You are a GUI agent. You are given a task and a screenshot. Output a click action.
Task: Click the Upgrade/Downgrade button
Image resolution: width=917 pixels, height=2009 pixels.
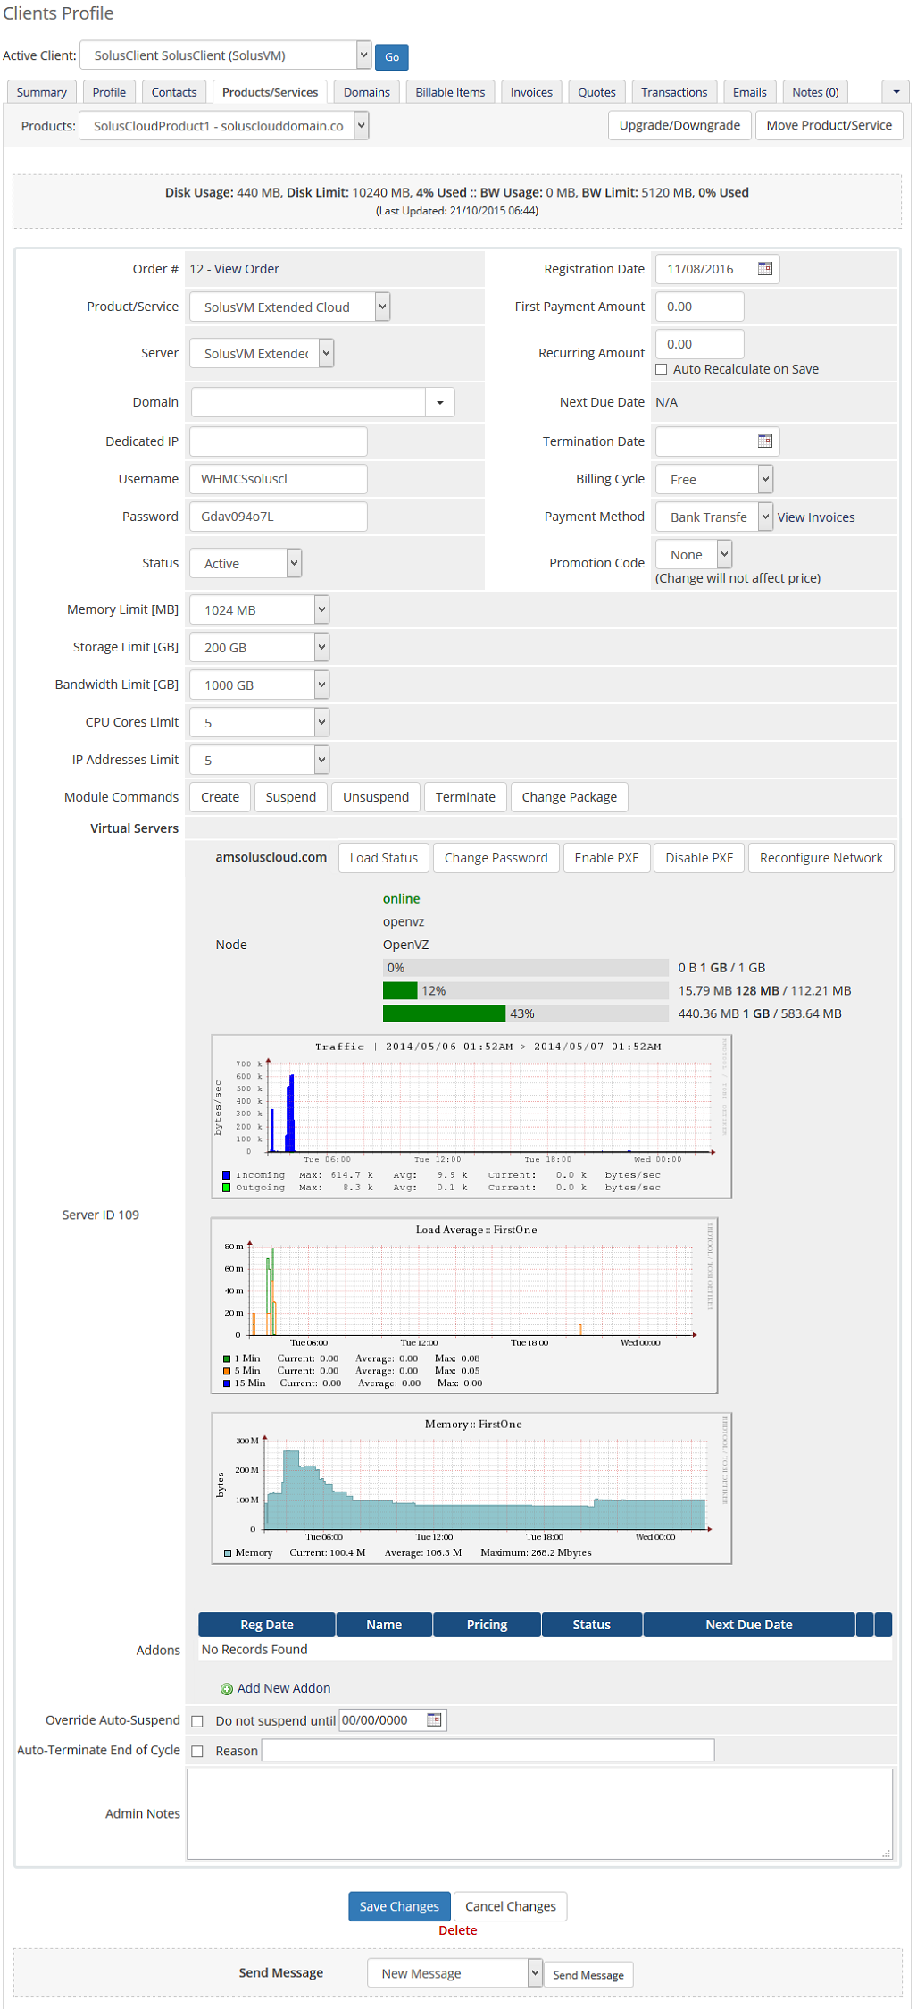click(679, 125)
